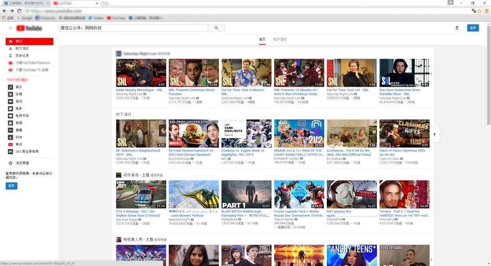Click the live broadcast icon beside 直播
This screenshot has height=266, width=491.
pos(10,130)
